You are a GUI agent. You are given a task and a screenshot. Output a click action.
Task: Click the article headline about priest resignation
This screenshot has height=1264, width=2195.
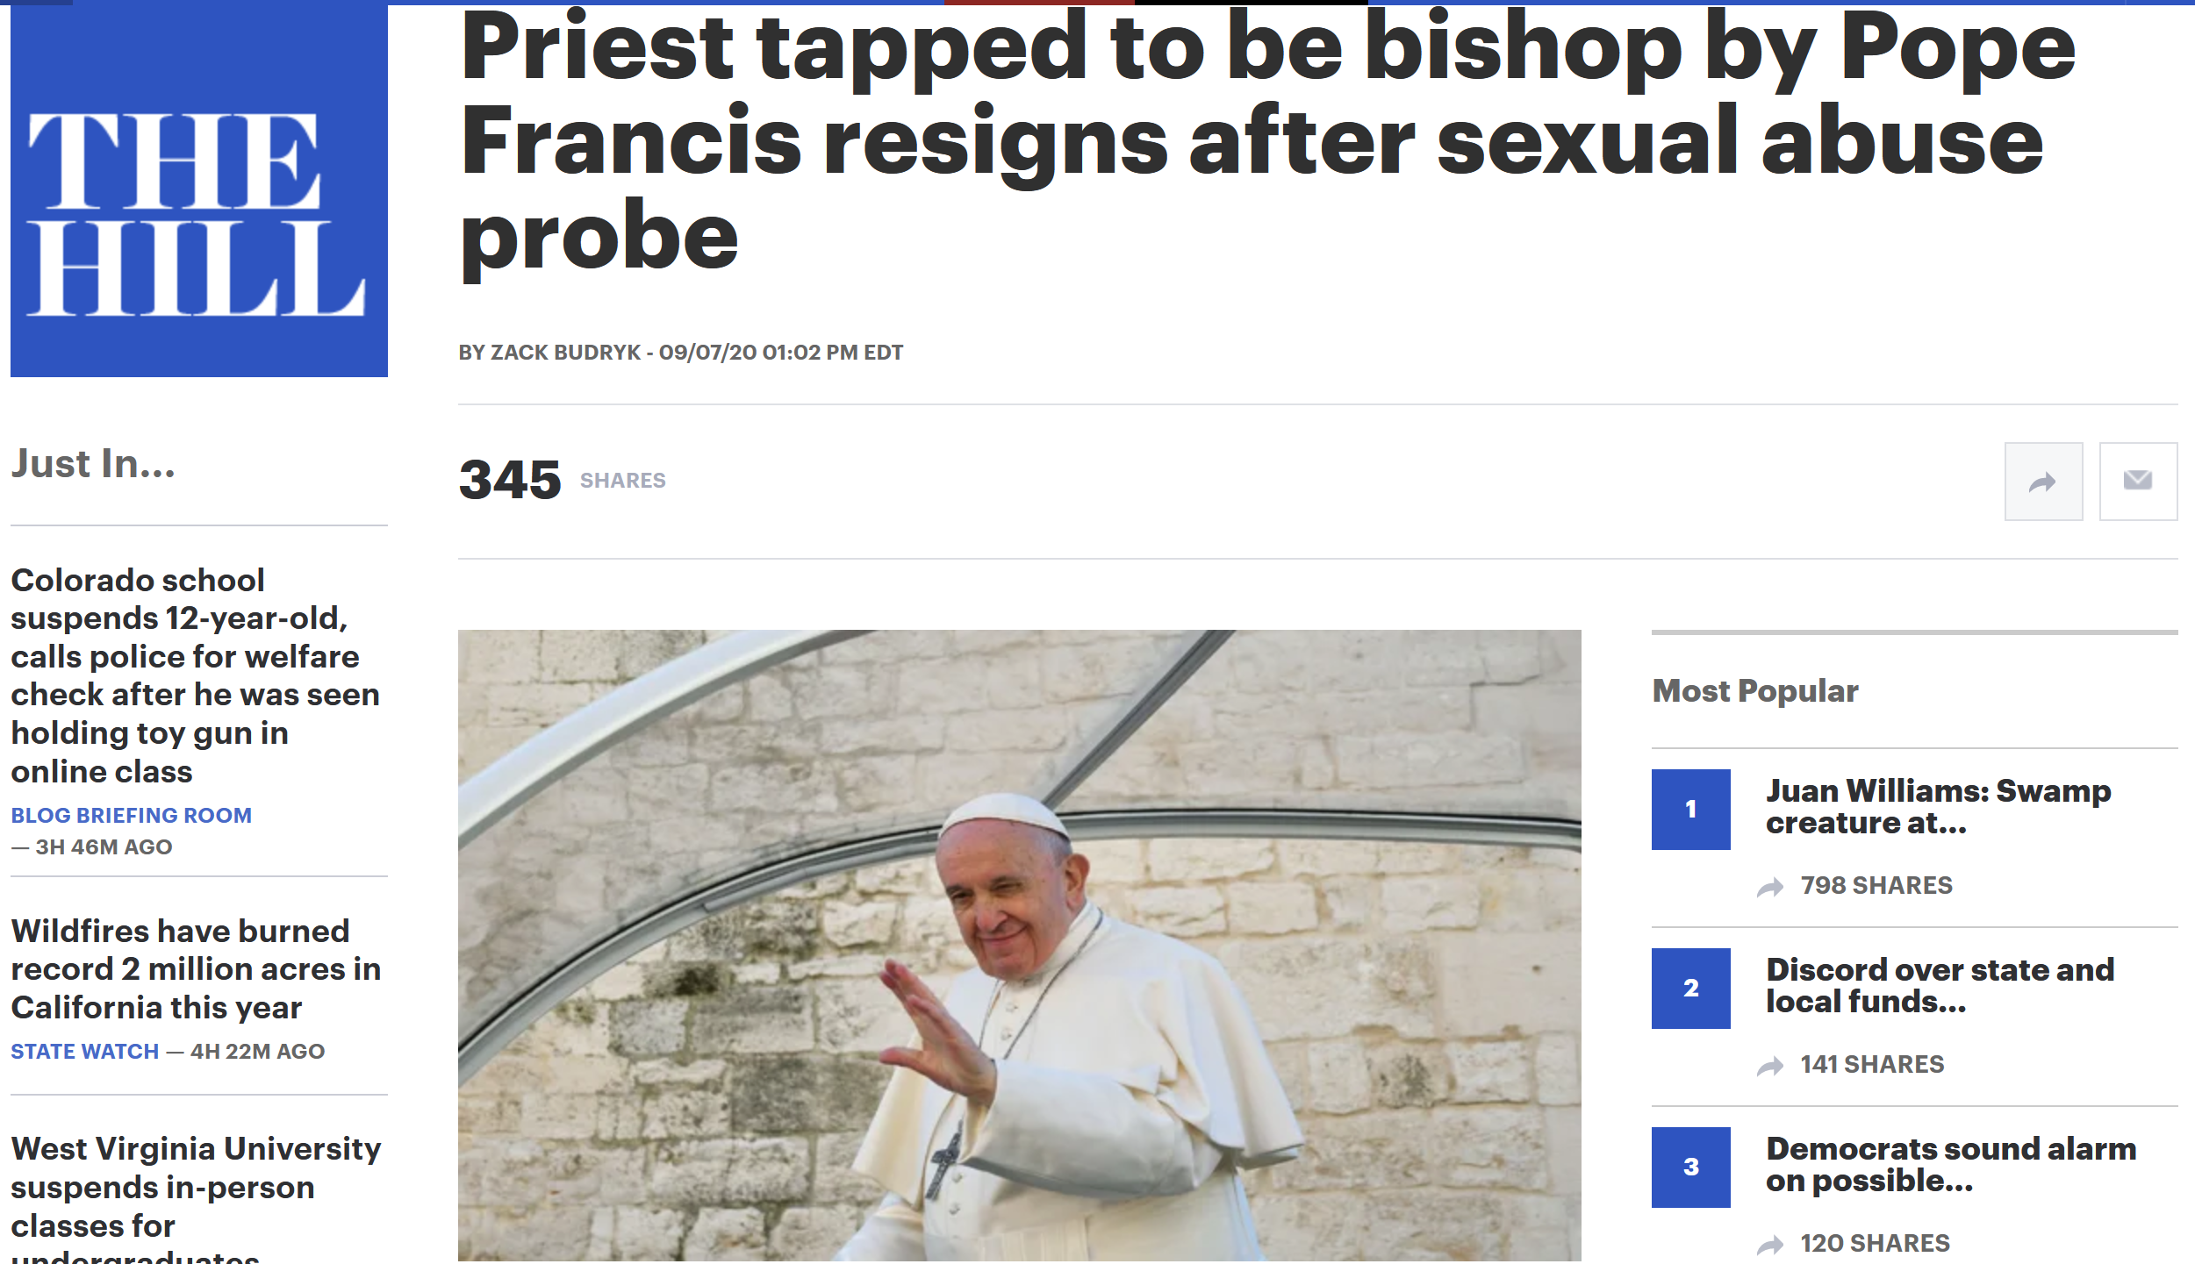pos(1267,140)
